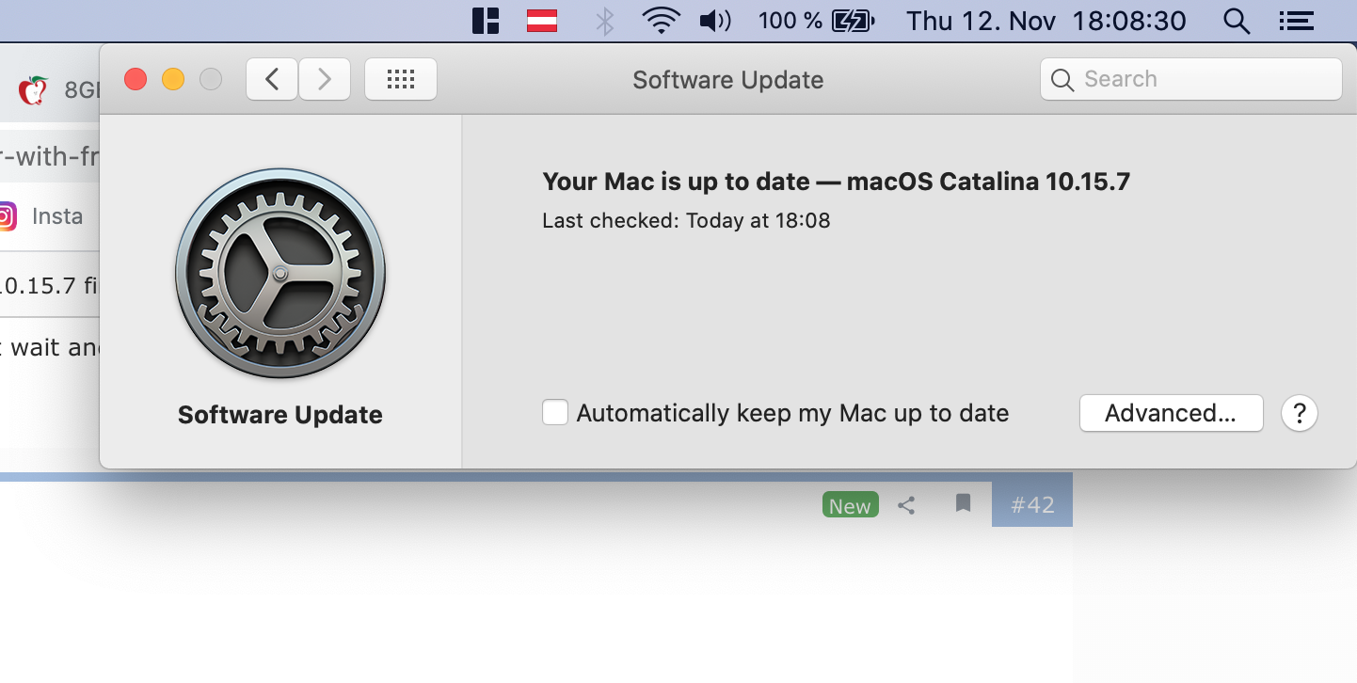Bookmark post #42 in the browser window
Screen dimensions: 1357x683
coord(963,503)
